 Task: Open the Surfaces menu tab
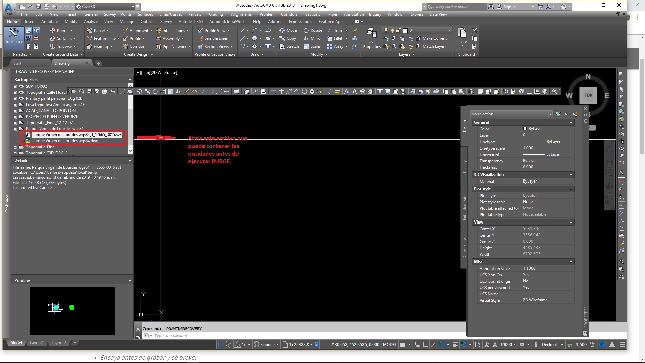pyautogui.click(x=145, y=15)
